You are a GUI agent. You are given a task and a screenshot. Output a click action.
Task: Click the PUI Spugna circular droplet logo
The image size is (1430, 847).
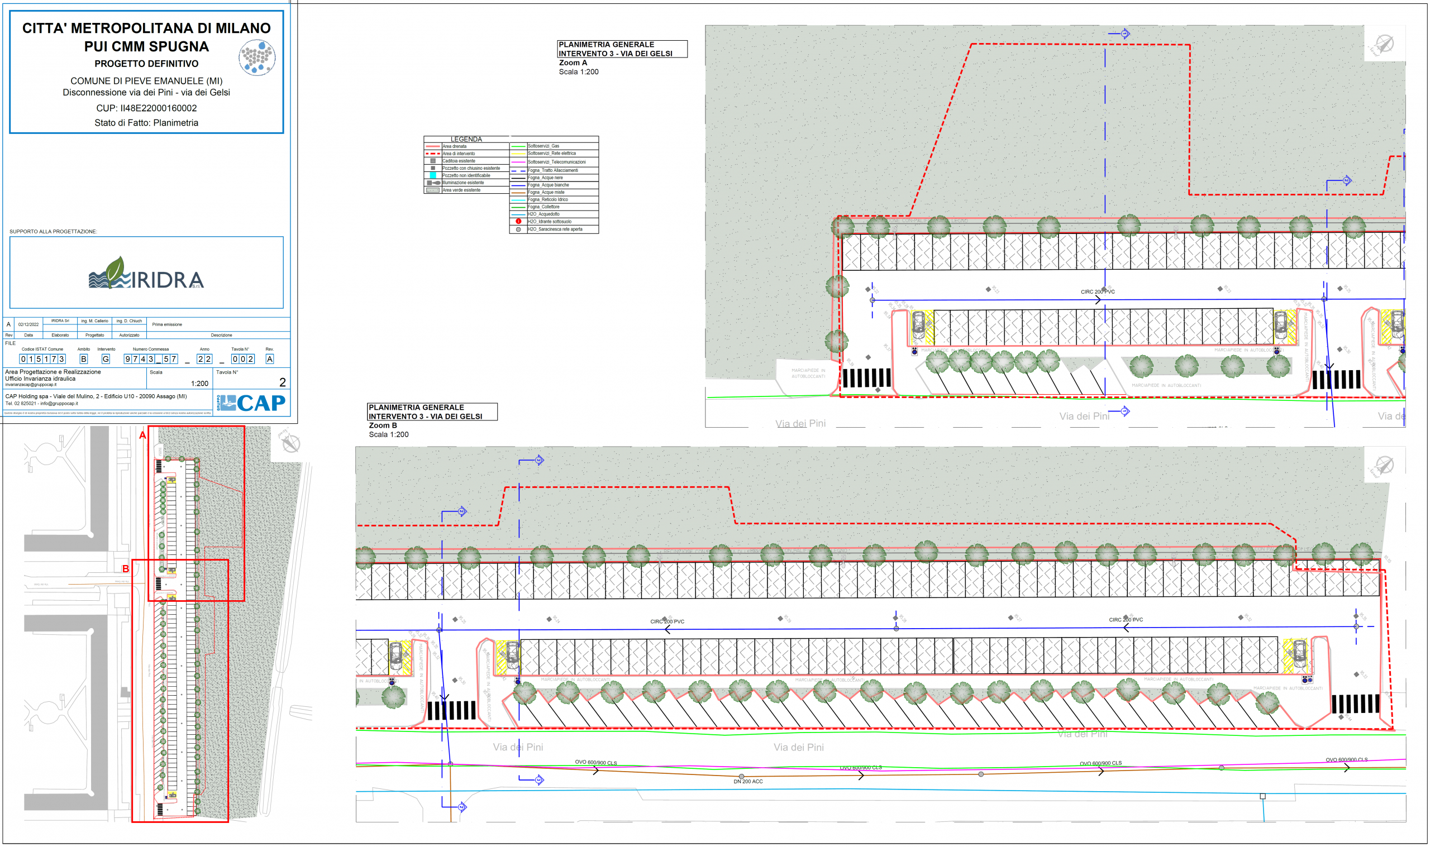coord(256,57)
